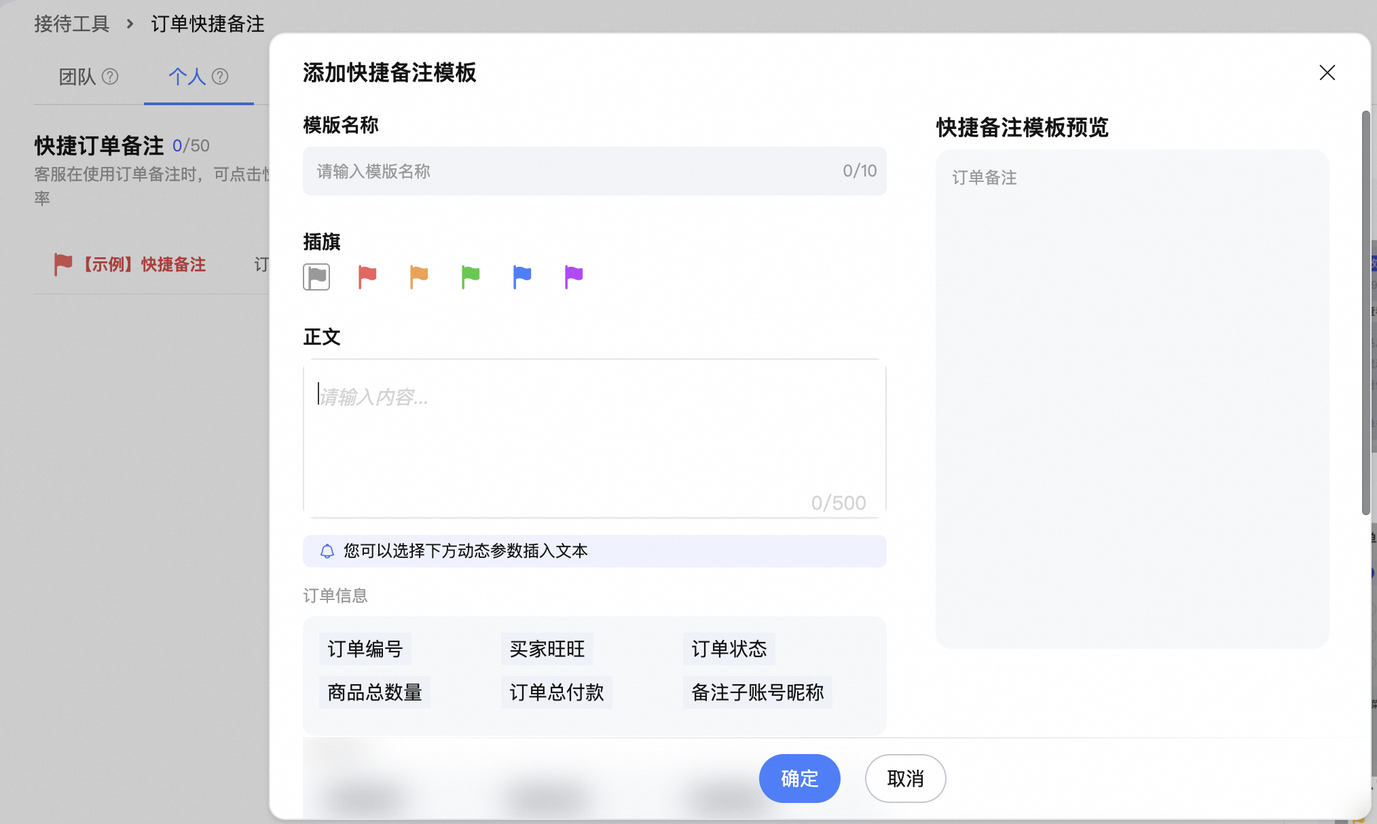Insert the 商品总数量 parameter
The image size is (1377, 824).
(375, 692)
